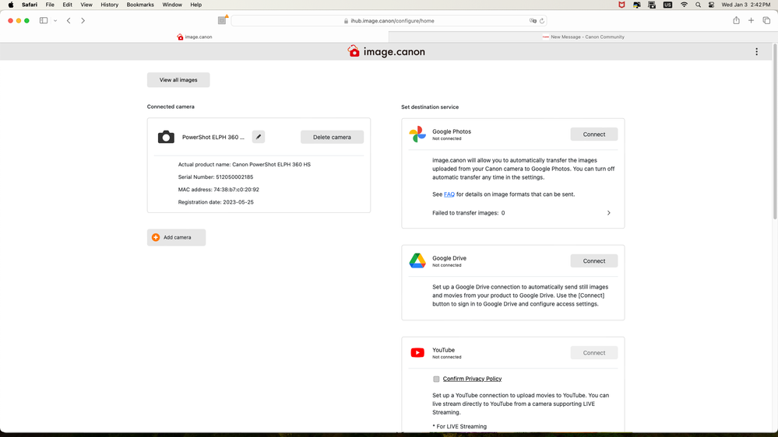
Task: Click the new tab plus icon
Action: pyautogui.click(x=751, y=21)
